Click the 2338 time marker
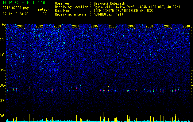 point(149,26)
